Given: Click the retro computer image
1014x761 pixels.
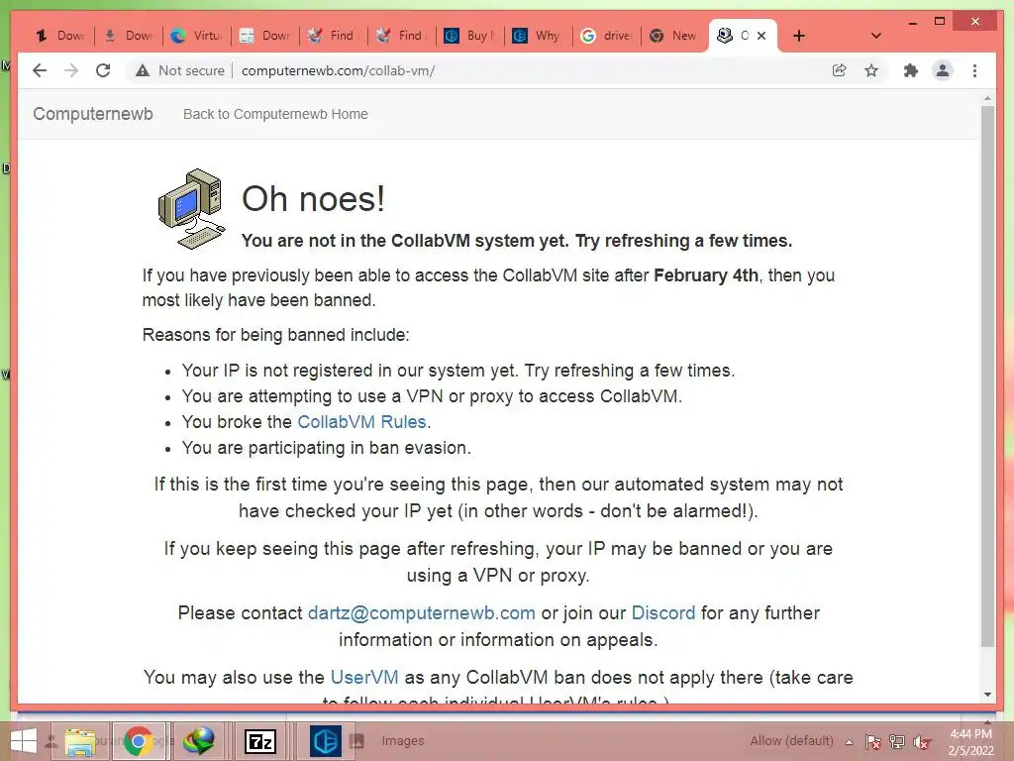Looking at the screenshot, I should [192, 209].
